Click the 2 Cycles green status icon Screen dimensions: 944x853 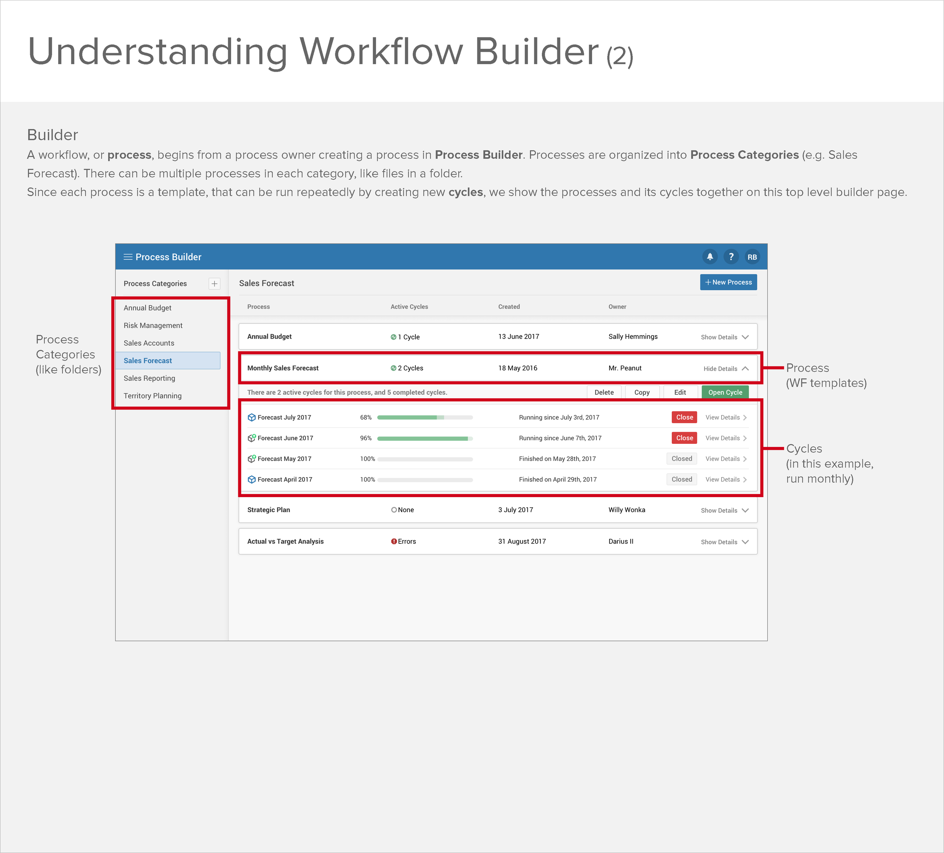[393, 368]
